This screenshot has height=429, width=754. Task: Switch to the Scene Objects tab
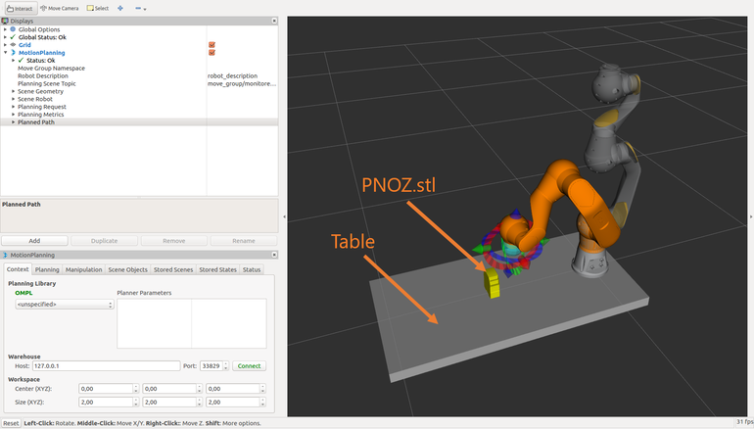127,269
